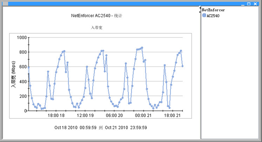Viewport: 262px width, 142px height.
Task: Click the 18:00 21 time axis label
Action: click(172, 116)
